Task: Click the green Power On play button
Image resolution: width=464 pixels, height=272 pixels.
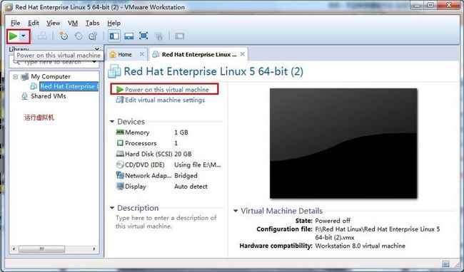Action: coord(13,36)
